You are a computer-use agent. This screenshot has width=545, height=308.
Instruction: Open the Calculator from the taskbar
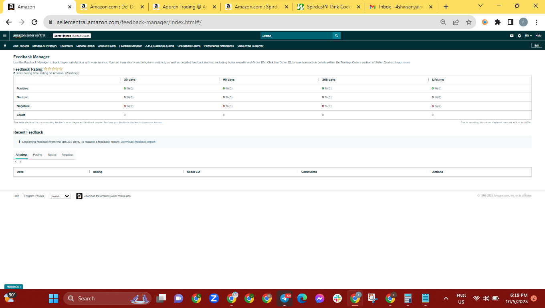(408, 298)
